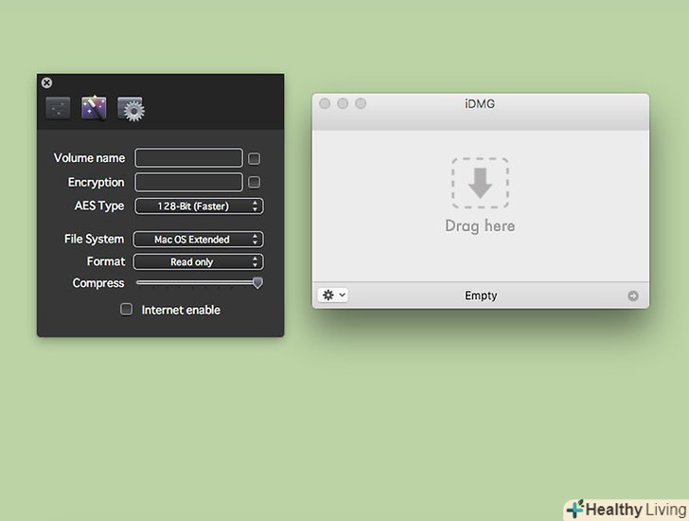Open the gear preferences tab icon
The width and height of the screenshot is (689, 521).
coord(131,109)
